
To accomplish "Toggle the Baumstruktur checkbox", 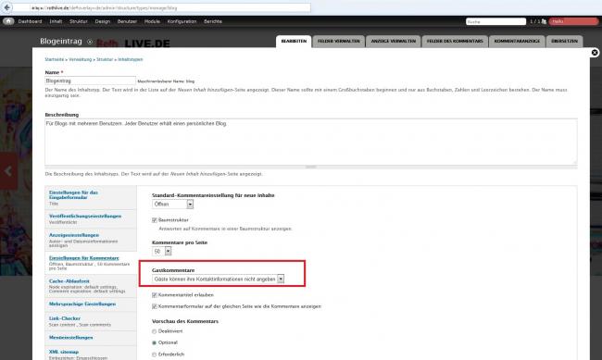I will pyautogui.click(x=155, y=220).
